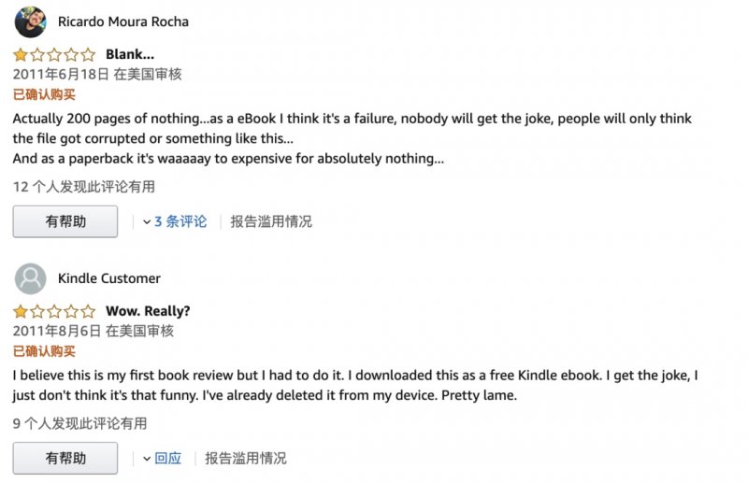Image resolution: width=748 pixels, height=483 pixels.
Task: Expand the chevron beside 回应
Action: [x=147, y=460]
